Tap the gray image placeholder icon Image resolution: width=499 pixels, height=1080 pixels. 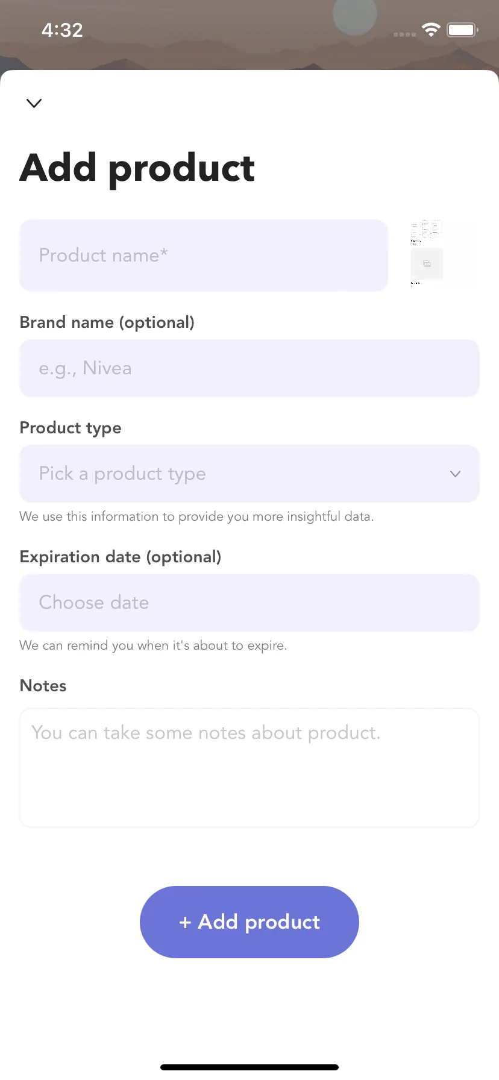[427, 263]
